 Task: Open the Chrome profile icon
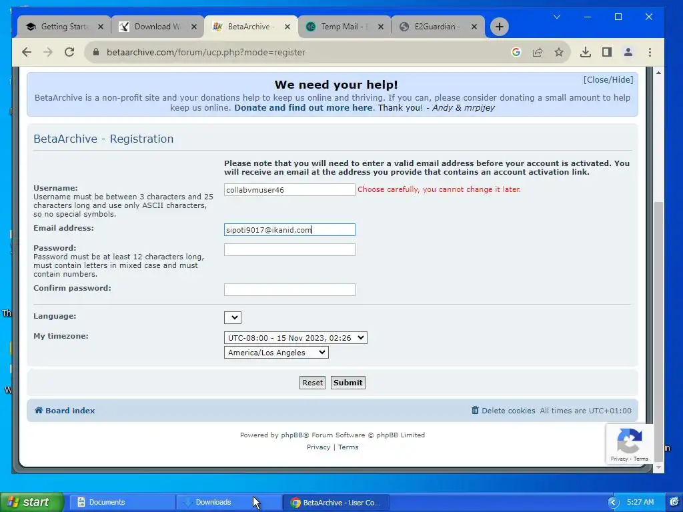[x=628, y=52]
